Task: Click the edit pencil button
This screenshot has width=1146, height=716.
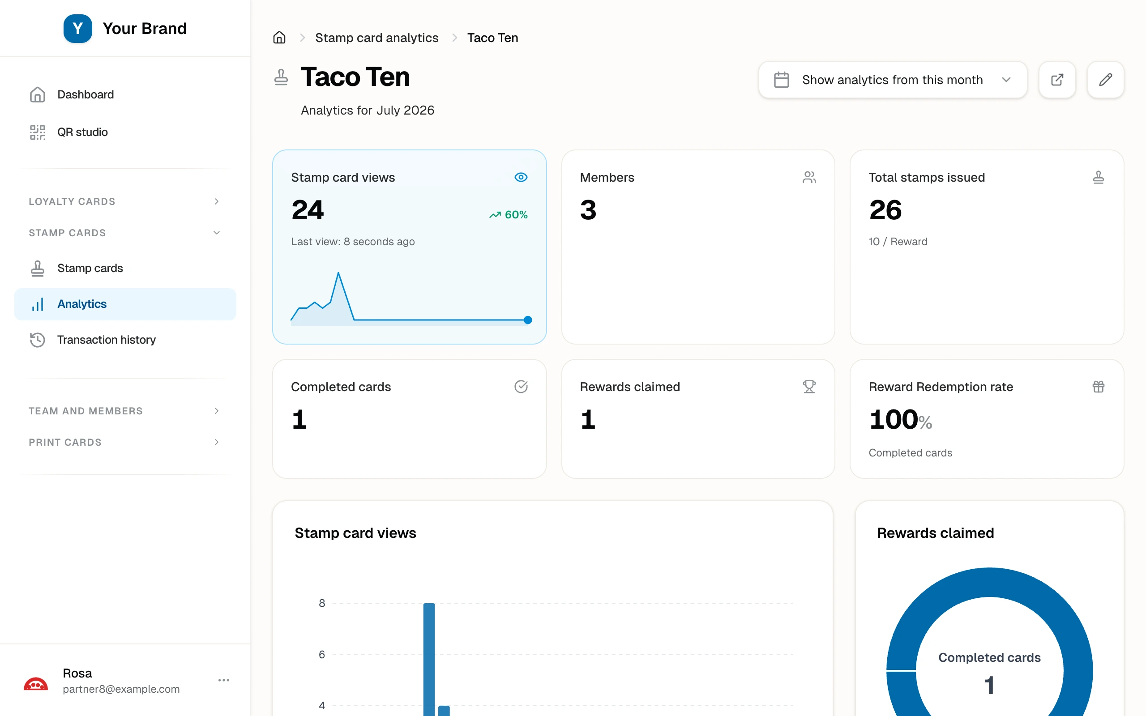Action: (1105, 80)
